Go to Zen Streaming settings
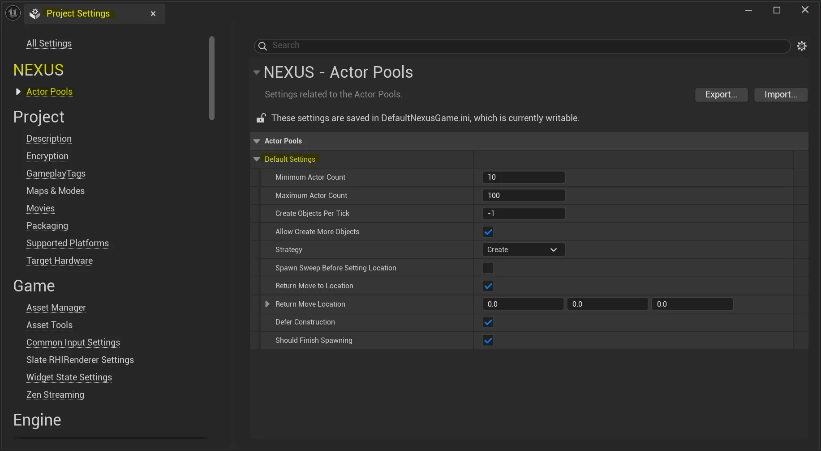Screen dimensions: 821x451 coord(55,395)
